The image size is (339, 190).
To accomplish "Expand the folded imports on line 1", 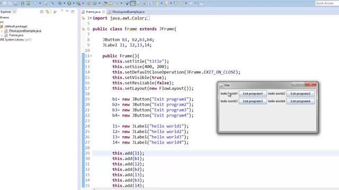I will (91, 18).
